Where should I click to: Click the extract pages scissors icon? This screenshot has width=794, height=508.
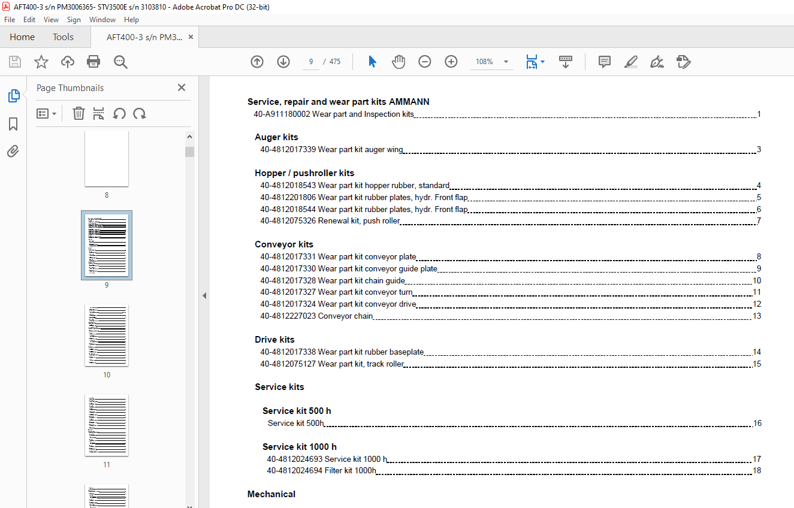(99, 113)
